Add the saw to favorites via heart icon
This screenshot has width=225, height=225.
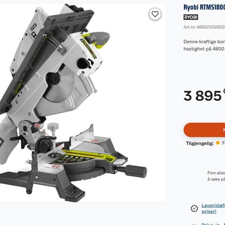[155, 14]
